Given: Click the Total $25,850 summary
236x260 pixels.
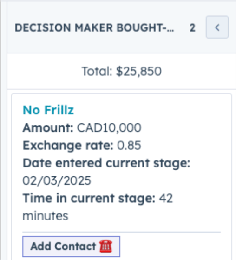Looking at the screenshot, I should 122,71.
